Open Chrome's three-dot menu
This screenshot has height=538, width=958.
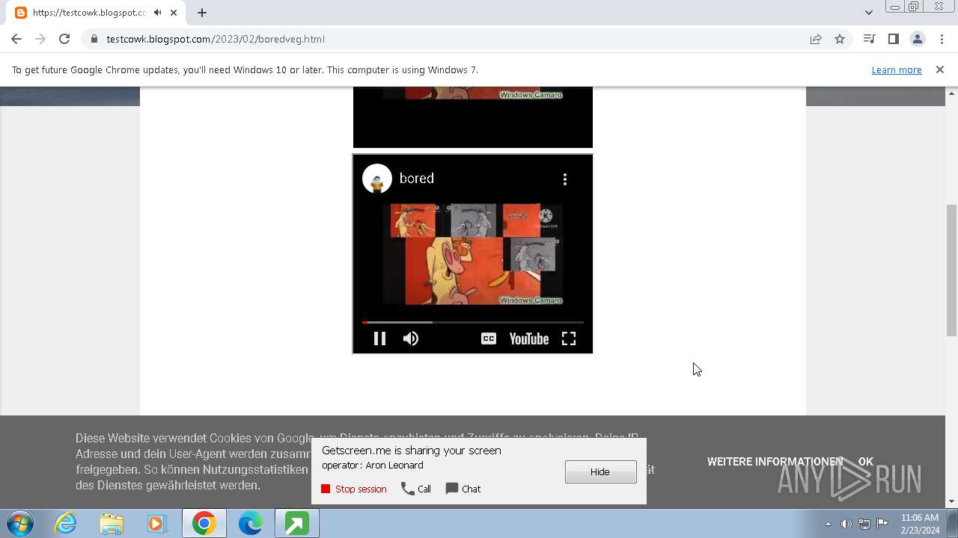pos(941,39)
